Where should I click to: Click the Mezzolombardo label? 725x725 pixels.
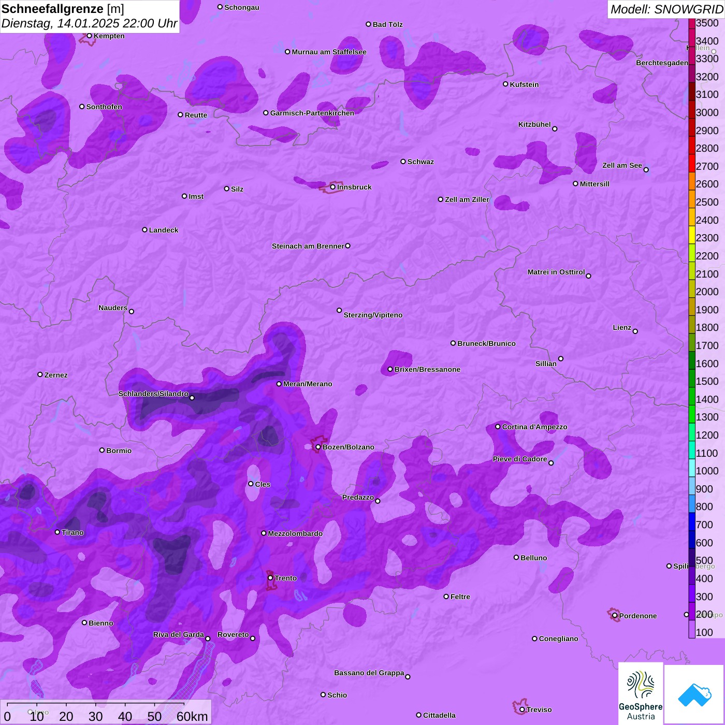[295, 533]
